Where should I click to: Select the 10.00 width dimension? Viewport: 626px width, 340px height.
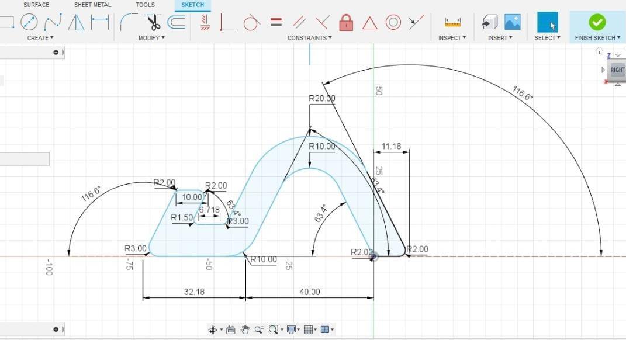point(192,197)
